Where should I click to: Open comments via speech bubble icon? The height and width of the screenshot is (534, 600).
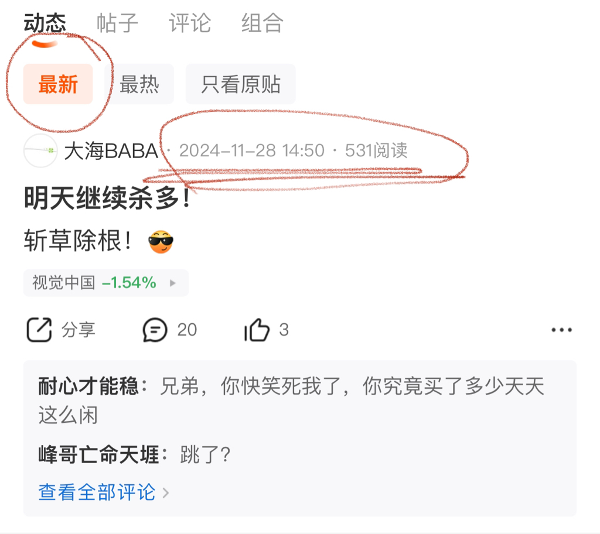[x=155, y=330]
